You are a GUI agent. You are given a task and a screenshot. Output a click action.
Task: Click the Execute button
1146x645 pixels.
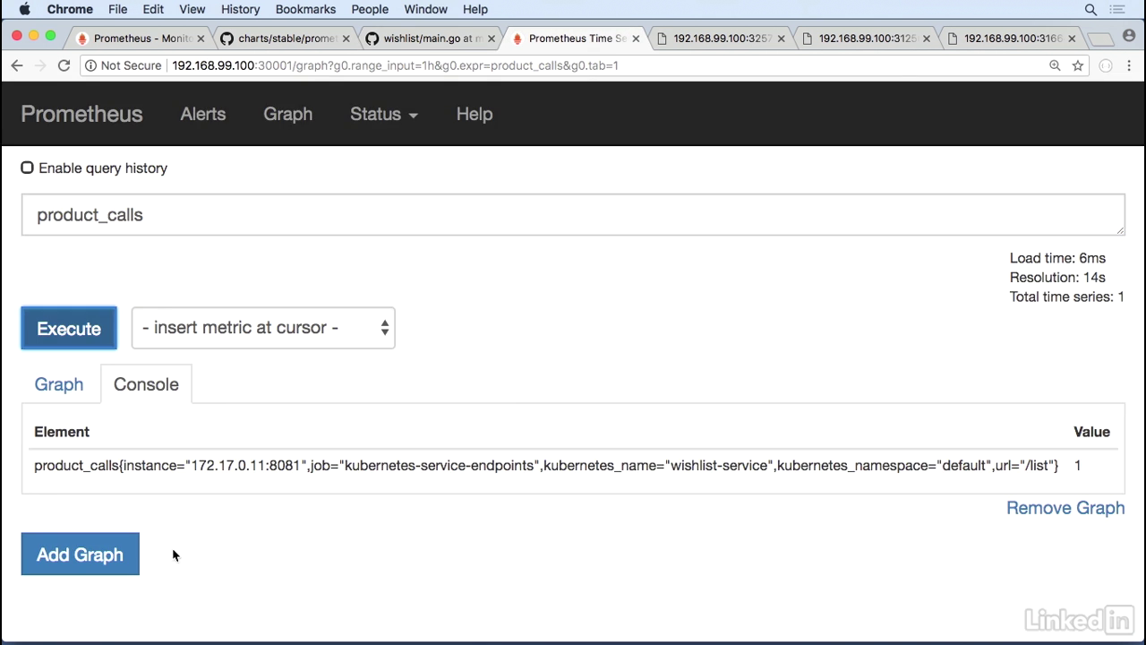point(69,328)
